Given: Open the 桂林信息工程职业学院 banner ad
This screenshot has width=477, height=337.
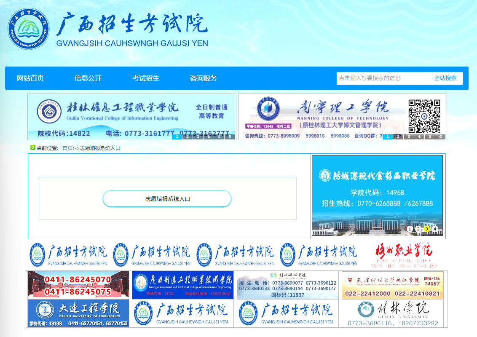Looking at the screenshot, I should point(132,117).
